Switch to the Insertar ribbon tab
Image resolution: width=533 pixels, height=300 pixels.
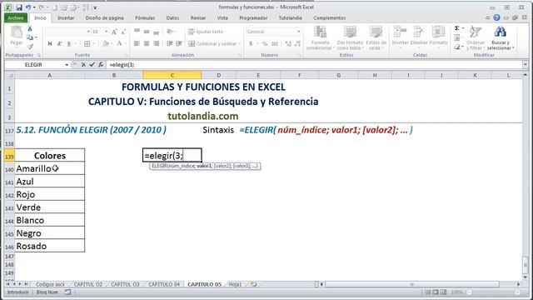tap(66, 17)
